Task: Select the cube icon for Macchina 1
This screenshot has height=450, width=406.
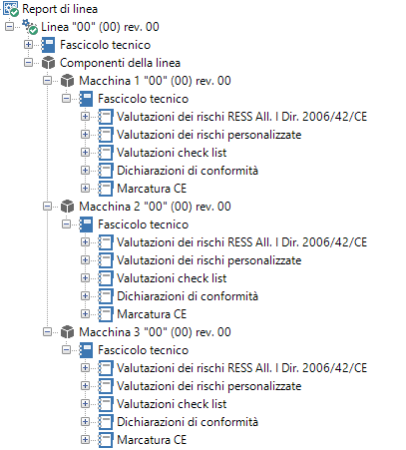Action: [68, 81]
